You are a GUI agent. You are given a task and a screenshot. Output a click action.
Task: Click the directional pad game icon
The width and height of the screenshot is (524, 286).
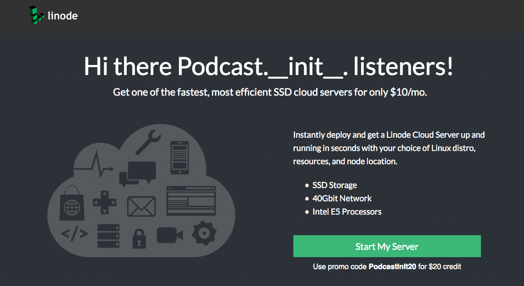pyautogui.click(x=105, y=202)
